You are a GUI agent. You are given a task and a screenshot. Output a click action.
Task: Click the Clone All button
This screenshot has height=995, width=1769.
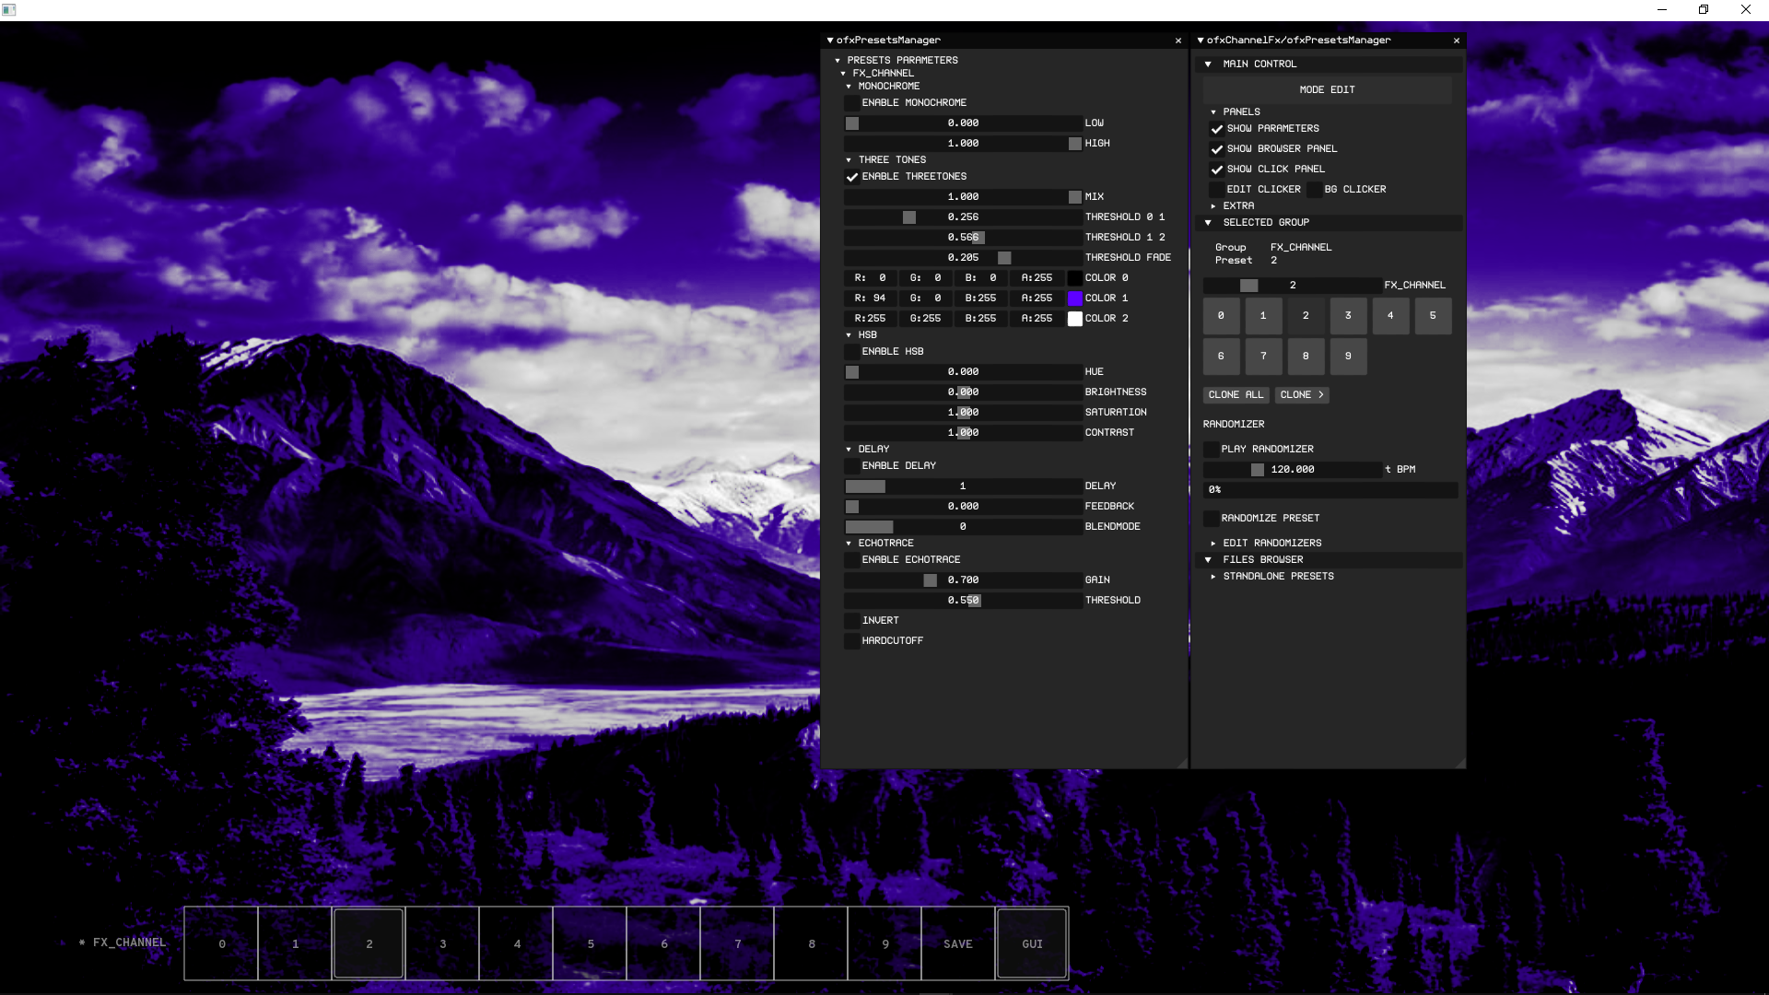coord(1236,395)
